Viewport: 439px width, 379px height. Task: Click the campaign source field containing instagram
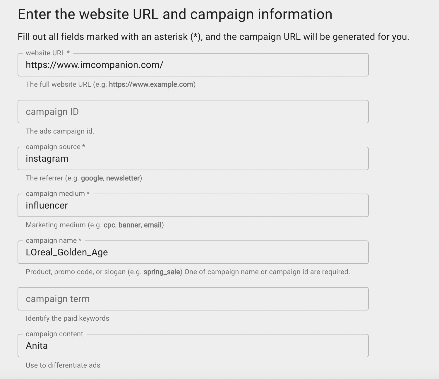pyautogui.click(x=193, y=159)
